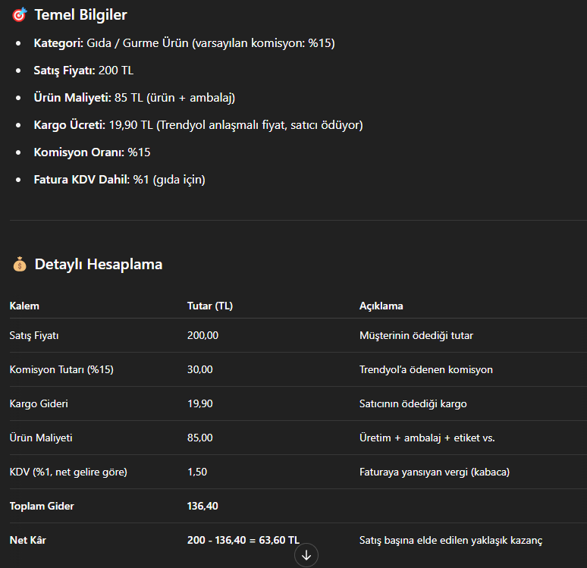Image resolution: width=587 pixels, height=568 pixels.
Task: Click the 'Kargo Ücreti: 19,90 TL' bullet
Action: (x=199, y=125)
